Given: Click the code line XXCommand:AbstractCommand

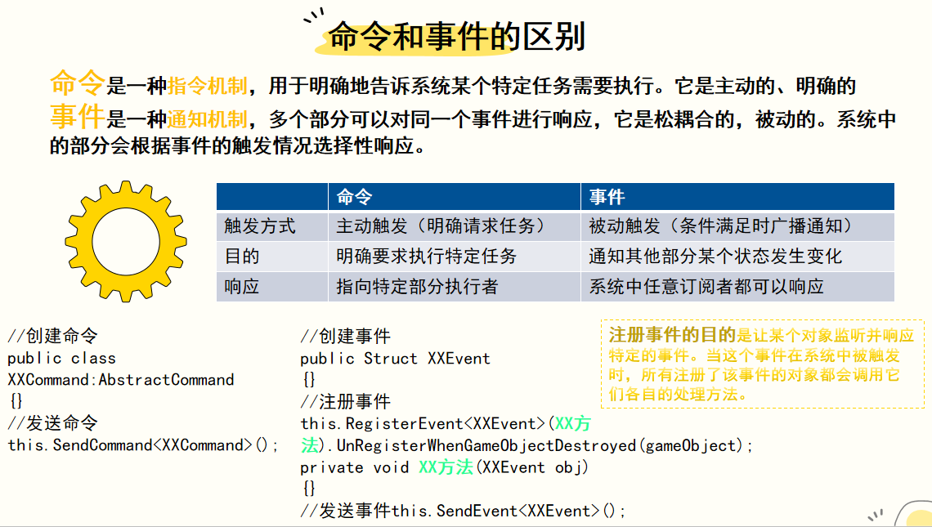Looking at the screenshot, I should pos(121,380).
